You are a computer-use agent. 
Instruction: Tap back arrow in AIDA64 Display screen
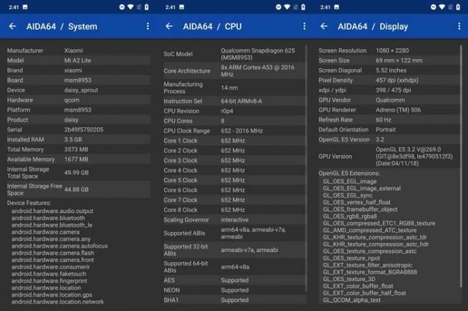[x=323, y=27]
